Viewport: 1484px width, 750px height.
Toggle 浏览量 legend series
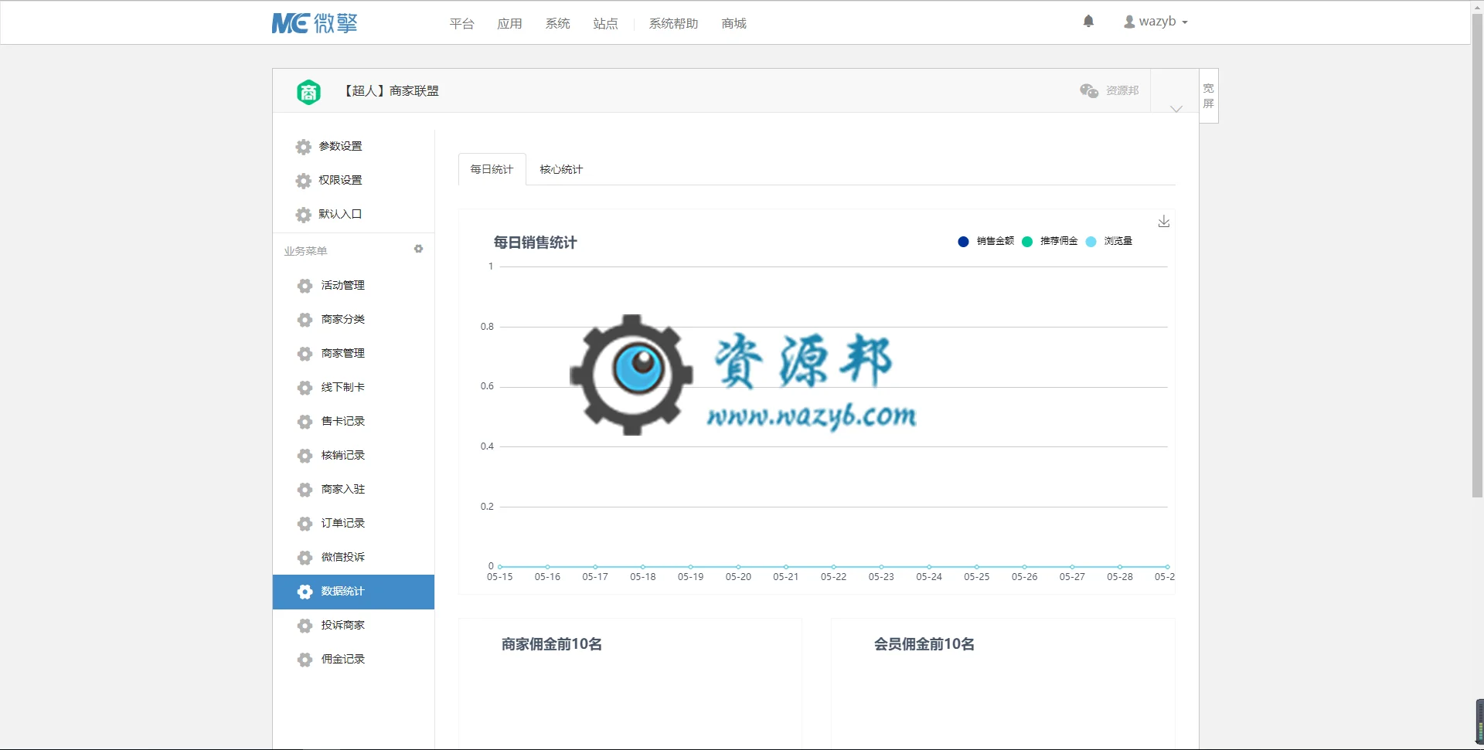tap(1109, 241)
